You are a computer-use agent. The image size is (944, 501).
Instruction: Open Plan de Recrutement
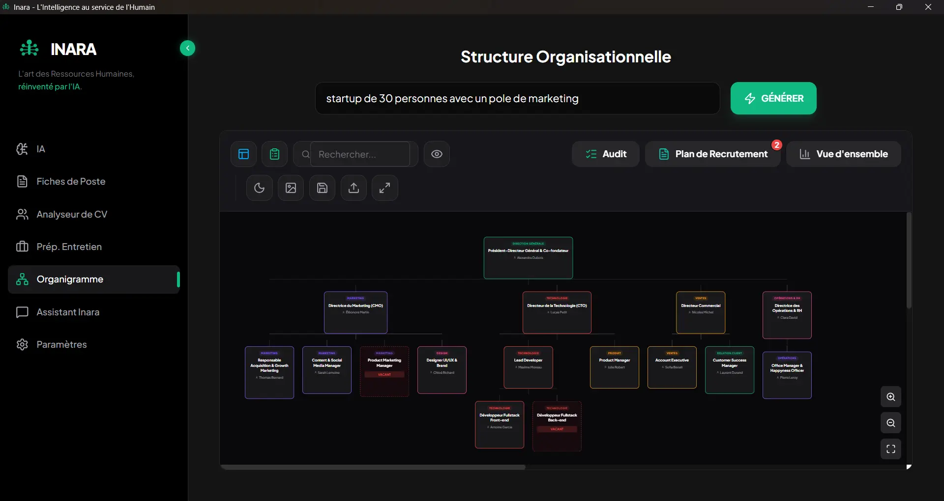(713, 154)
